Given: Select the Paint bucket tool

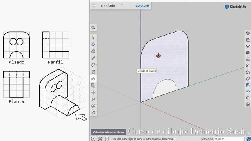Looking at the screenshot, I should [x=93, y=51].
